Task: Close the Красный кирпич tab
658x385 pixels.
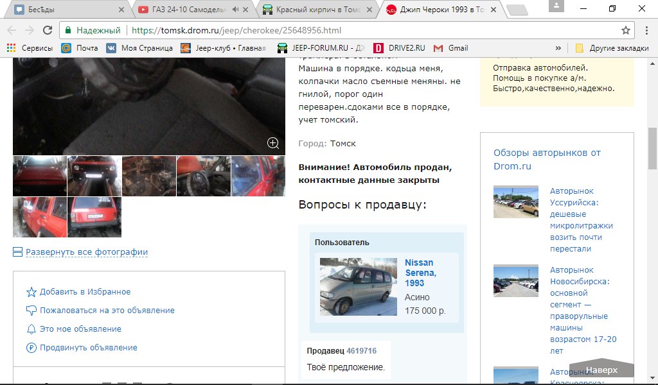Action: 369,9
